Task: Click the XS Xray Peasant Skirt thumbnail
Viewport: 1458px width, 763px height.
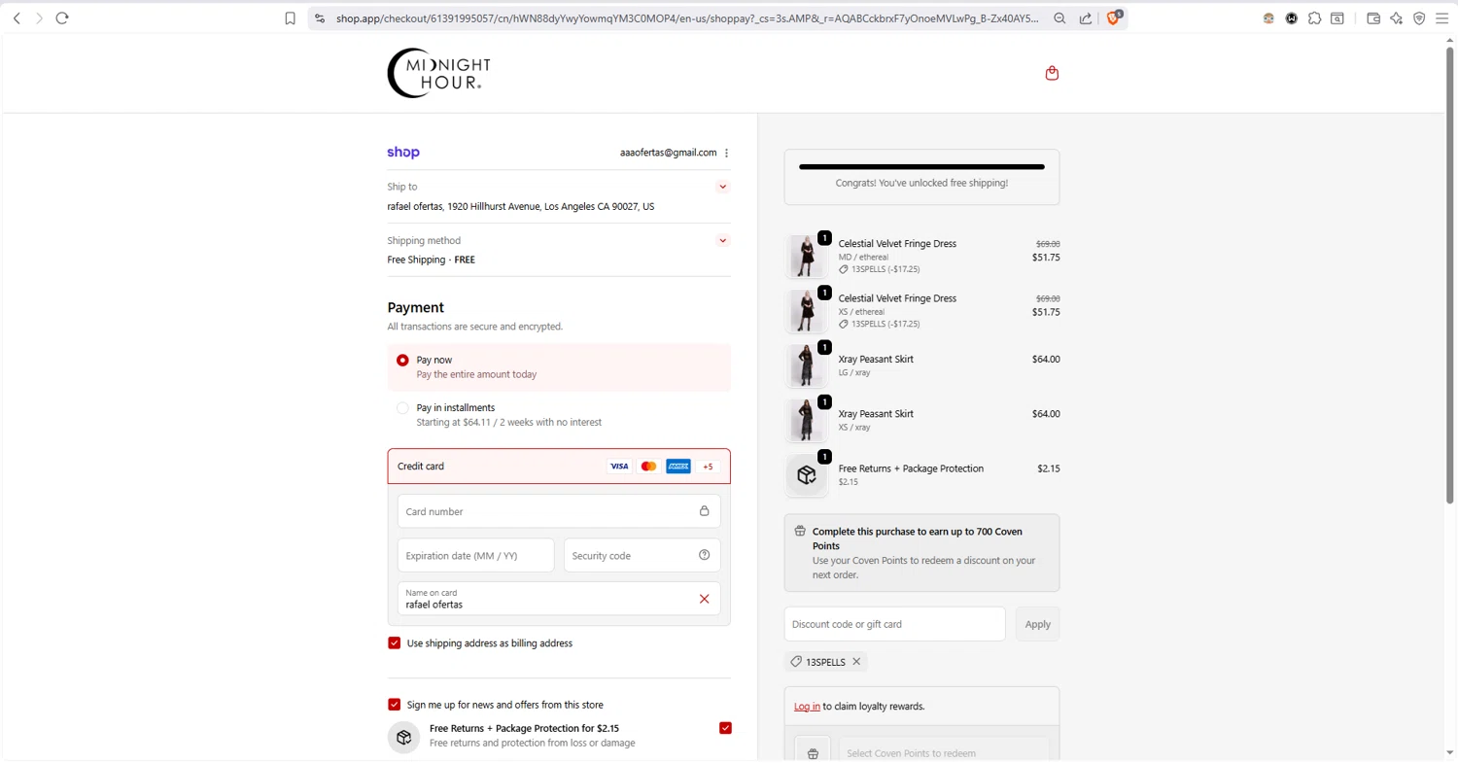Action: point(806,420)
